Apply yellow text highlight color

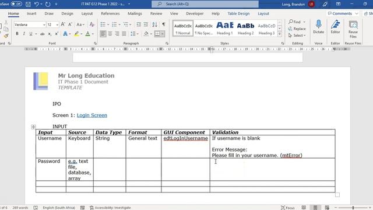click(x=76, y=34)
